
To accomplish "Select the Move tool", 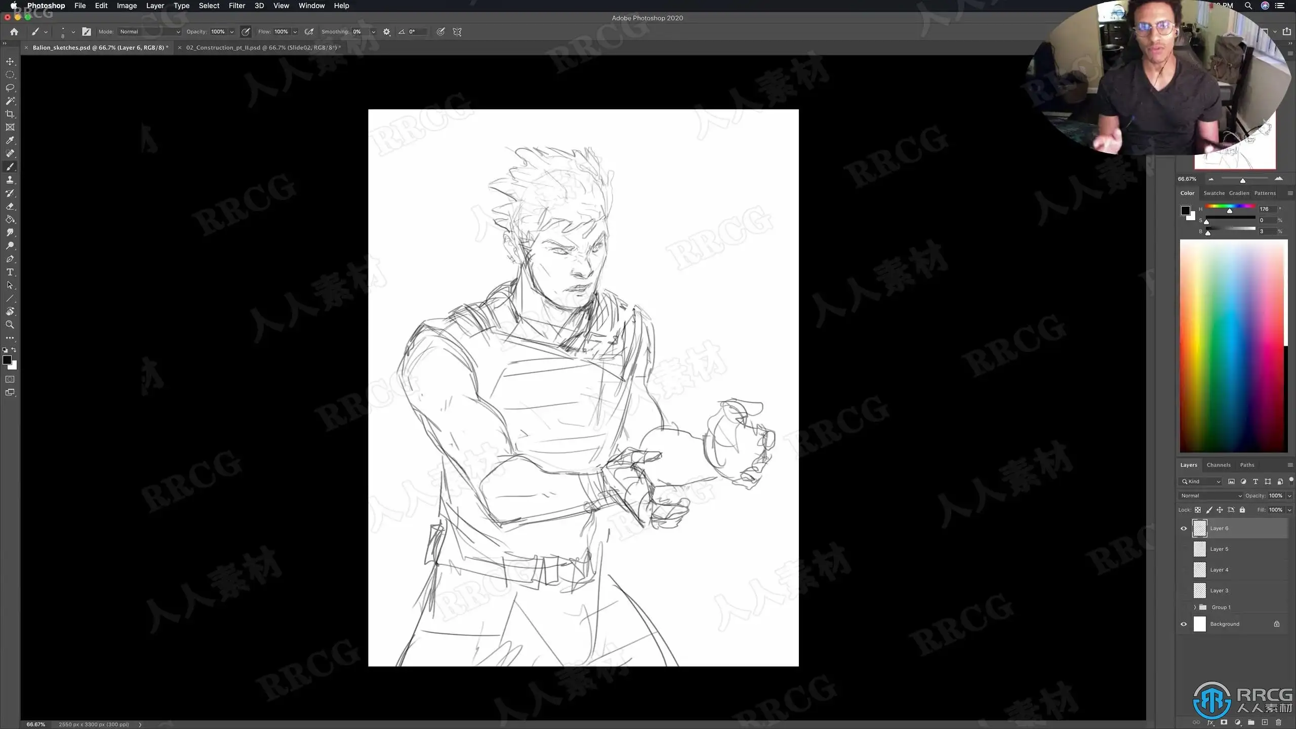I will (10, 61).
